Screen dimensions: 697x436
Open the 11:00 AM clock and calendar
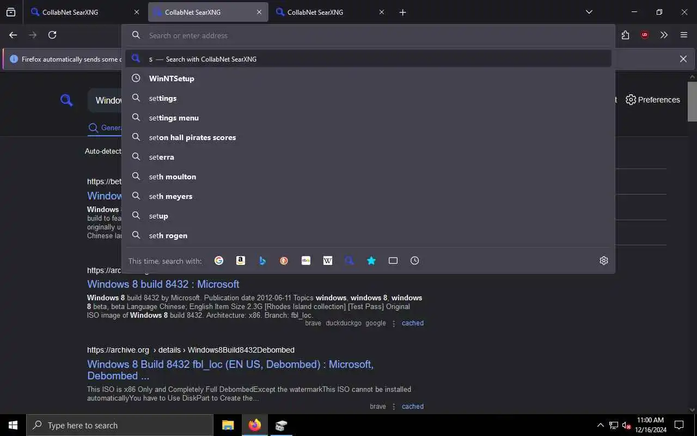pyautogui.click(x=651, y=425)
